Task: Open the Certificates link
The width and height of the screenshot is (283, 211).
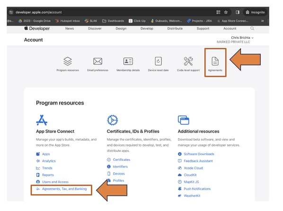Action: point(121,159)
